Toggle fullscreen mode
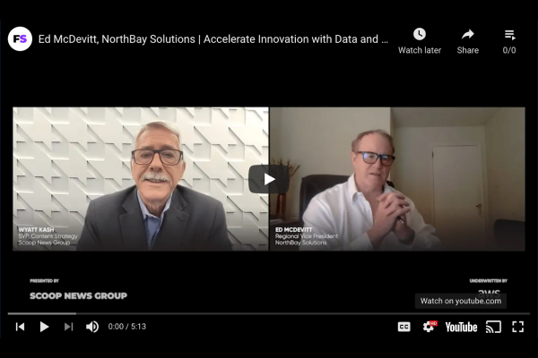Image resolution: width=538 pixels, height=358 pixels. point(517,327)
